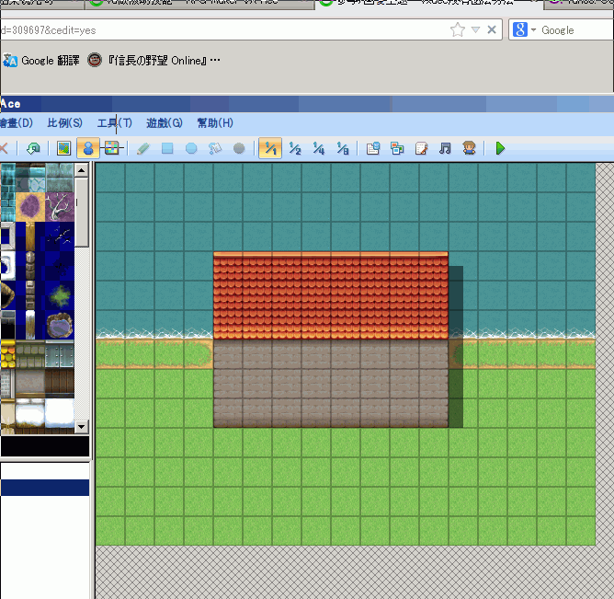The height and width of the screenshot is (599, 614).
Task: Set map zoom to 1/2 scale
Action: coord(295,148)
